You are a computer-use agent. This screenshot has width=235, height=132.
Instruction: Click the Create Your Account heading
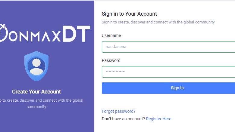pos(36,92)
